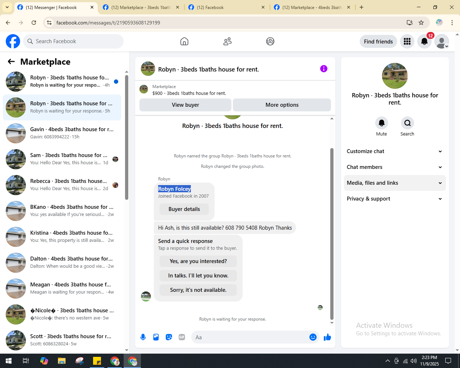Click the Search Facebook field

[73, 41]
